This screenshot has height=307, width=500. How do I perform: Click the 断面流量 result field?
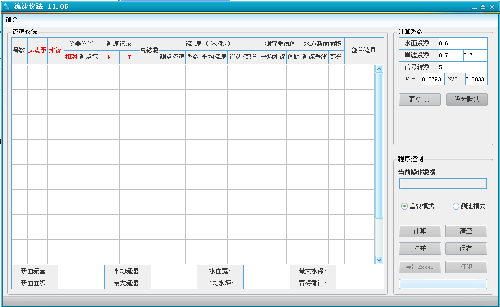(81, 271)
